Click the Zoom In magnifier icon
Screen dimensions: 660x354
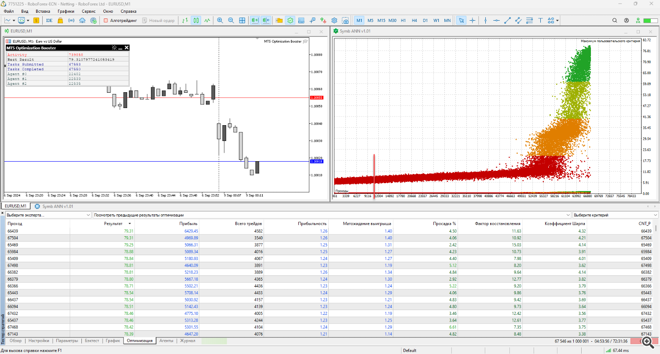220,20
